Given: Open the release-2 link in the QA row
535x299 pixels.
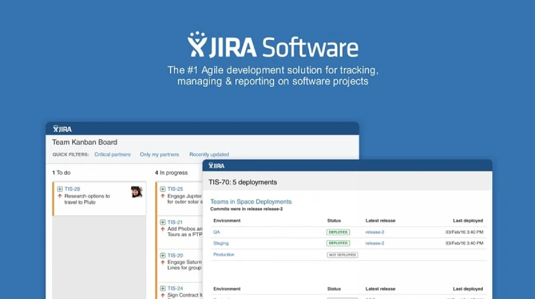Looking at the screenshot, I should (374, 232).
